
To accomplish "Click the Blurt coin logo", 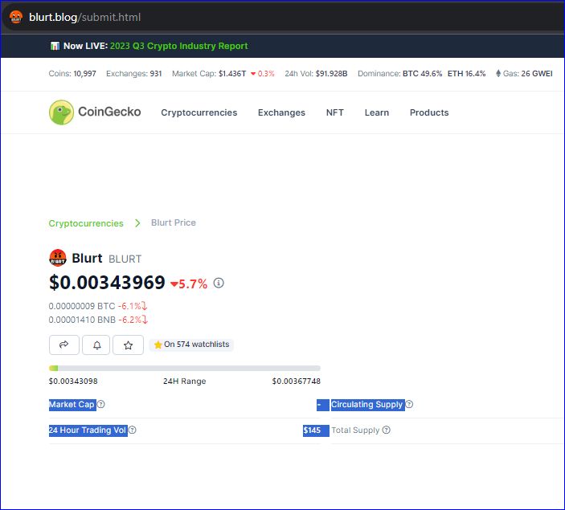I will coord(58,258).
